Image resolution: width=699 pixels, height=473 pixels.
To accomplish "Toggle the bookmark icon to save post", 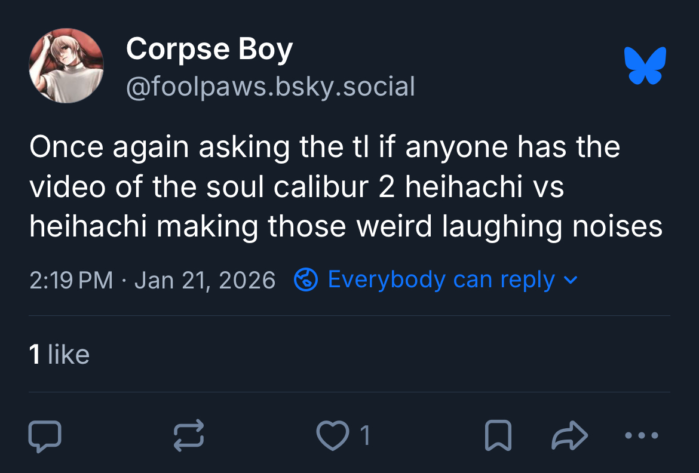I will click(x=498, y=435).
